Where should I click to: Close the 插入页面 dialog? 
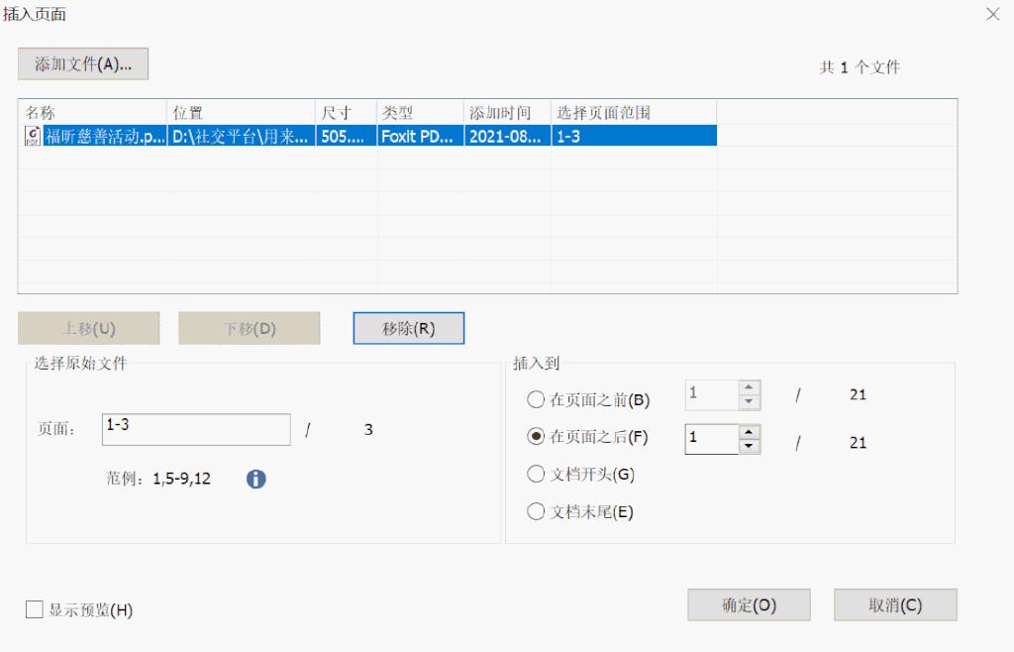click(994, 15)
